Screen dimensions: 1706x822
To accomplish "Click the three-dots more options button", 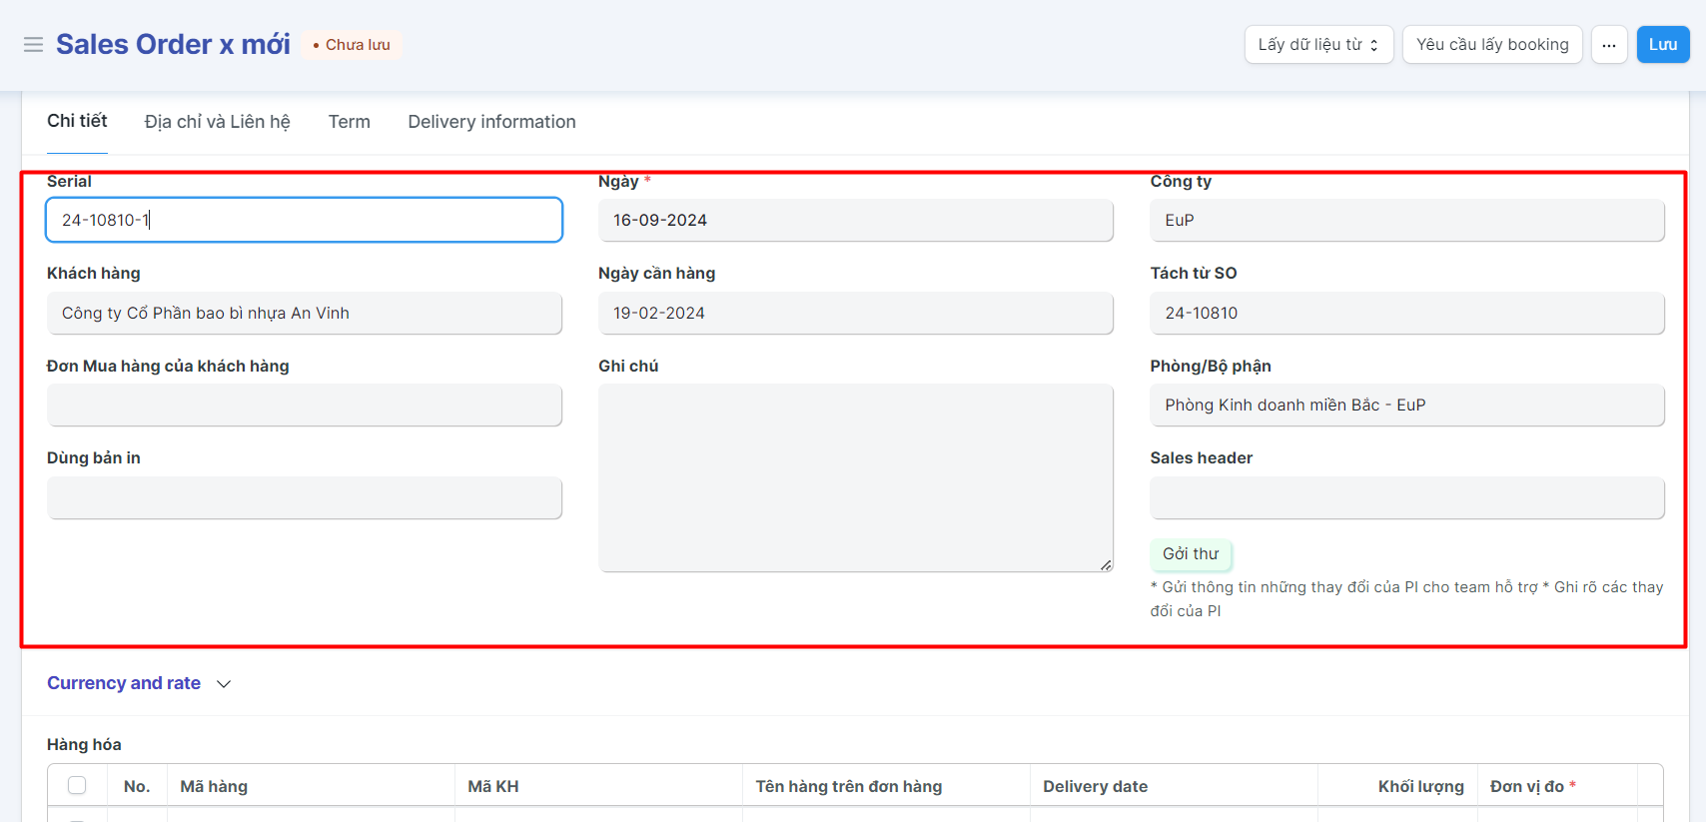I will (x=1609, y=45).
